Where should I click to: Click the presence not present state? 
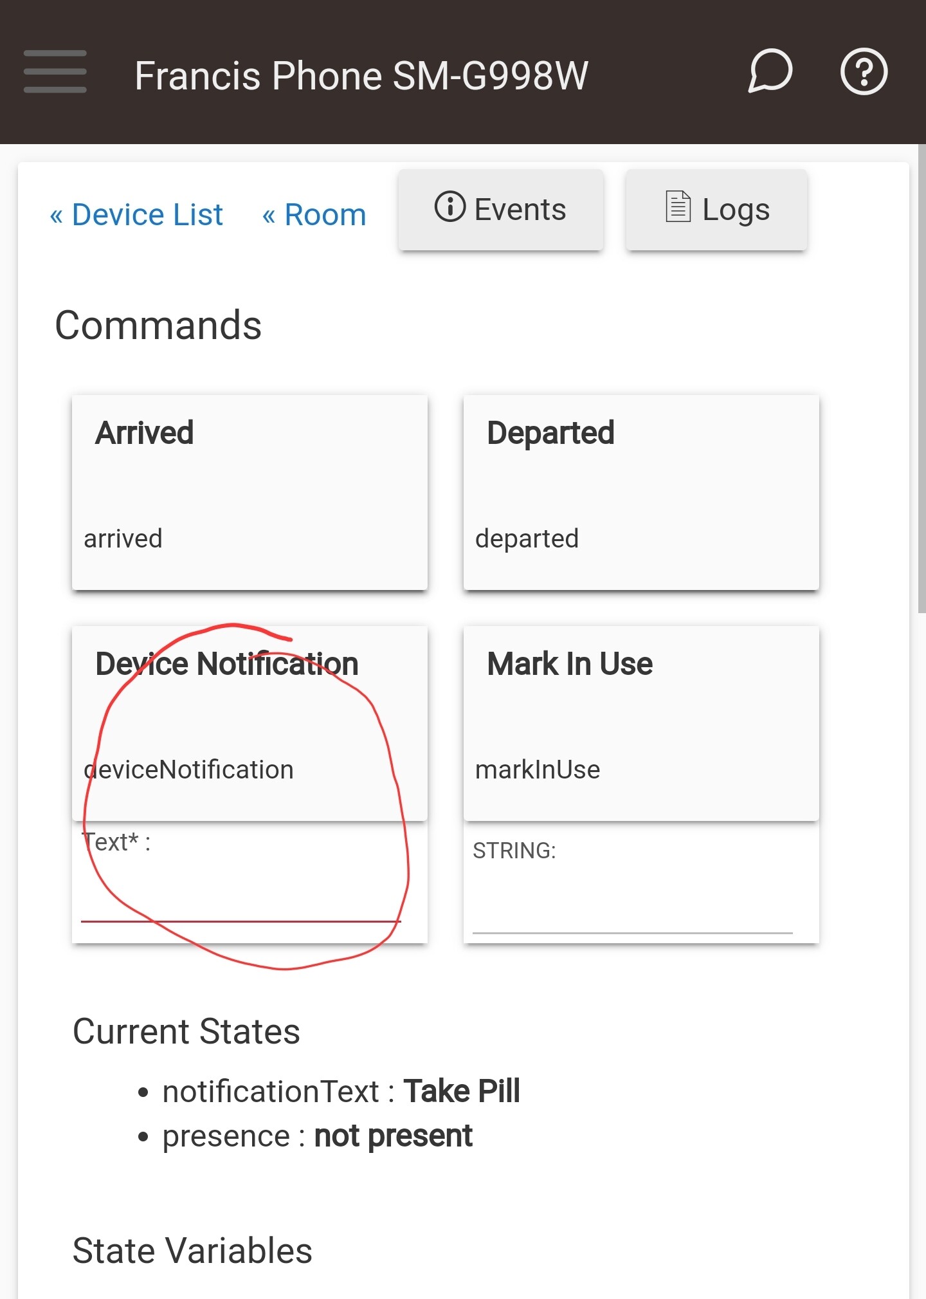point(317,1136)
